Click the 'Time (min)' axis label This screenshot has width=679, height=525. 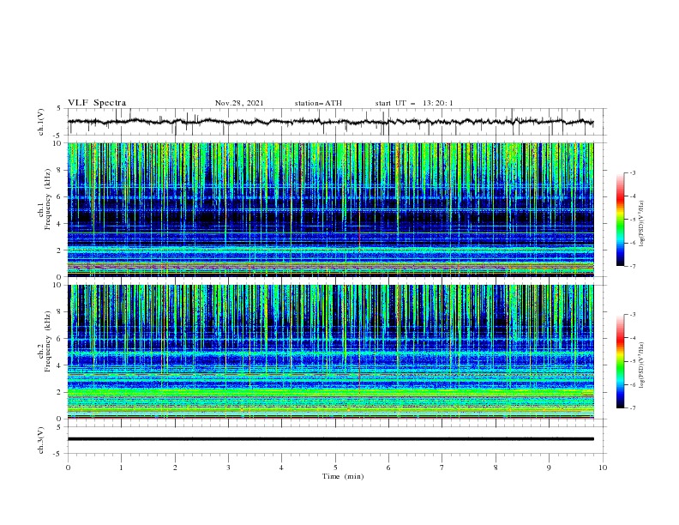click(343, 476)
